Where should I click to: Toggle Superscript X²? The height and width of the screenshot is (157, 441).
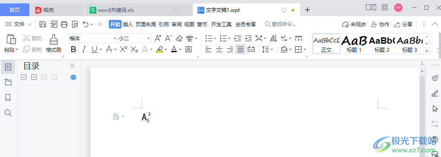123,50
